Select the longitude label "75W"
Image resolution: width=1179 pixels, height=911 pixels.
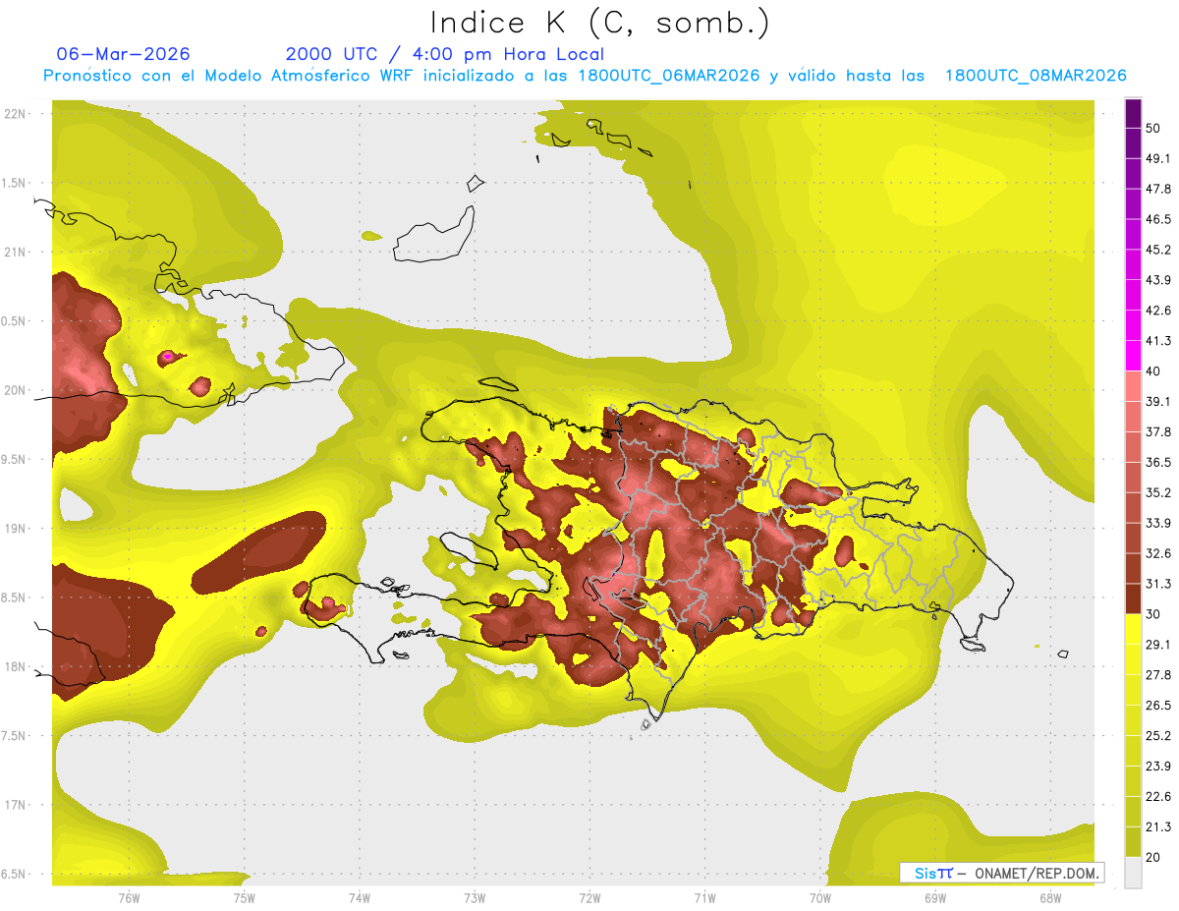click(x=245, y=898)
